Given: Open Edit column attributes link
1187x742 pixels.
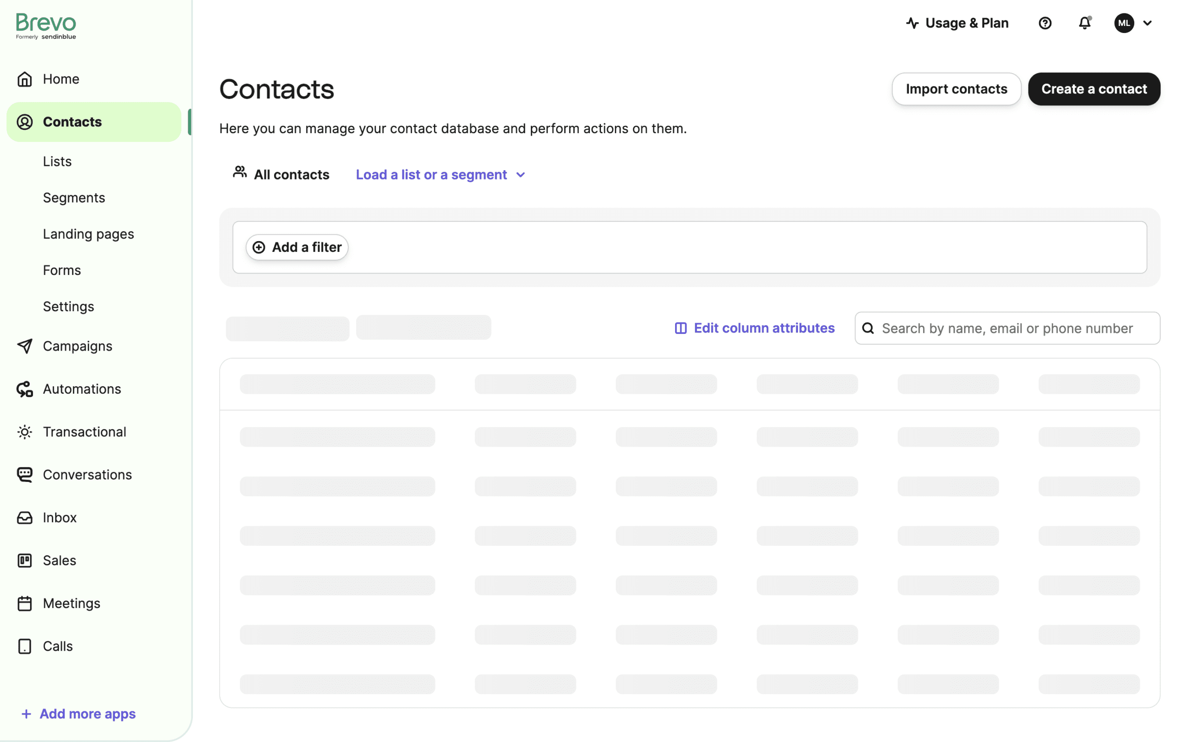Looking at the screenshot, I should click(754, 328).
